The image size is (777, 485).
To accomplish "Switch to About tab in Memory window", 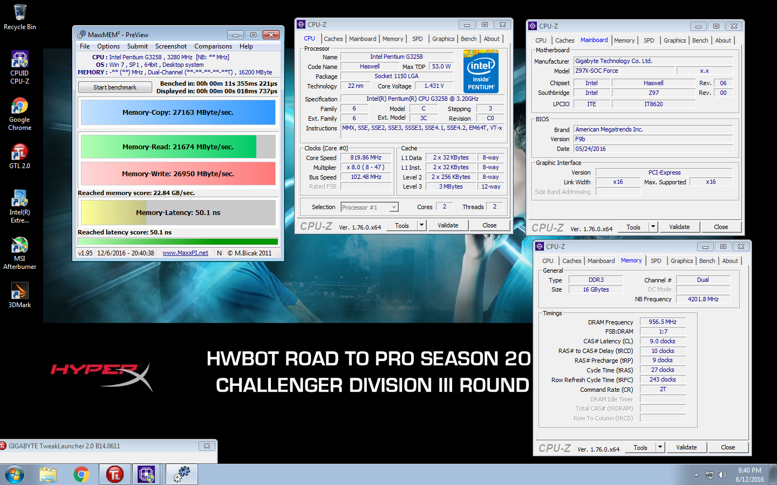I will tap(730, 261).
